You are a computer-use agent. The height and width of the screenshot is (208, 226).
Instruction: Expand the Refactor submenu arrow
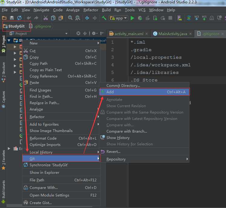point(98,117)
